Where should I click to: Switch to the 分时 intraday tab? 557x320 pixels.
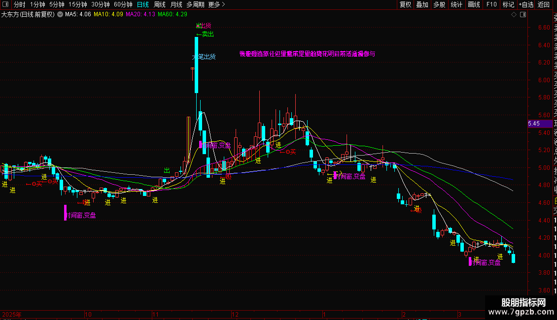click(19, 4)
